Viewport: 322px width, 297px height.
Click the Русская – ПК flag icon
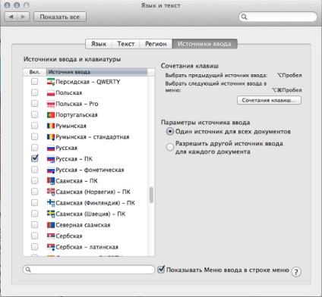click(x=51, y=159)
